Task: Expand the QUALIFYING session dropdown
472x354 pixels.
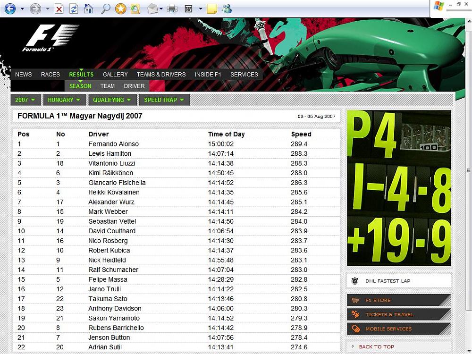Action: click(112, 100)
